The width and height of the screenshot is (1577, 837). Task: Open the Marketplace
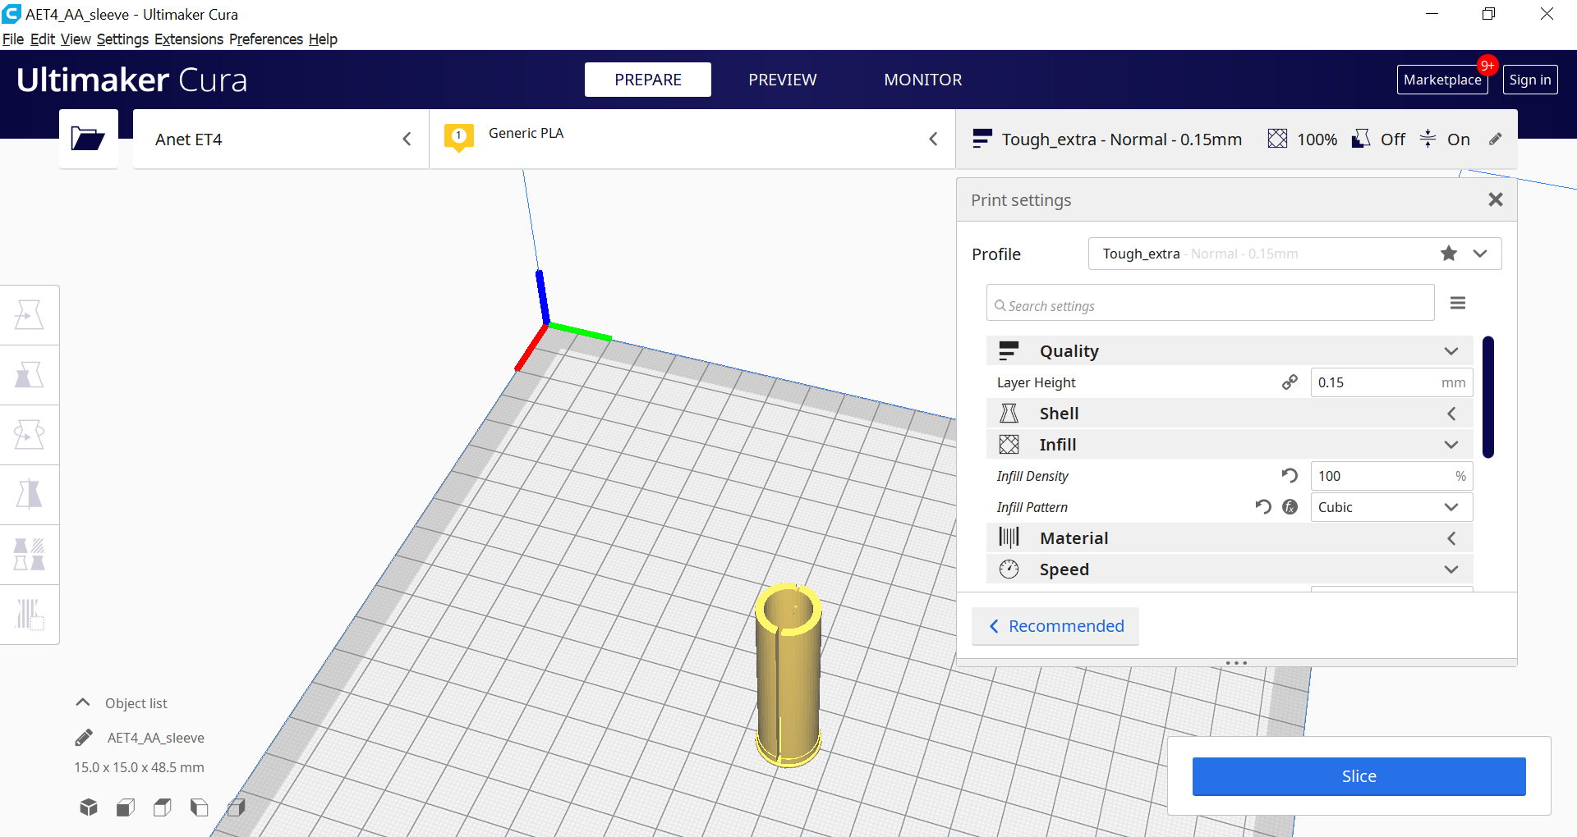coord(1442,80)
